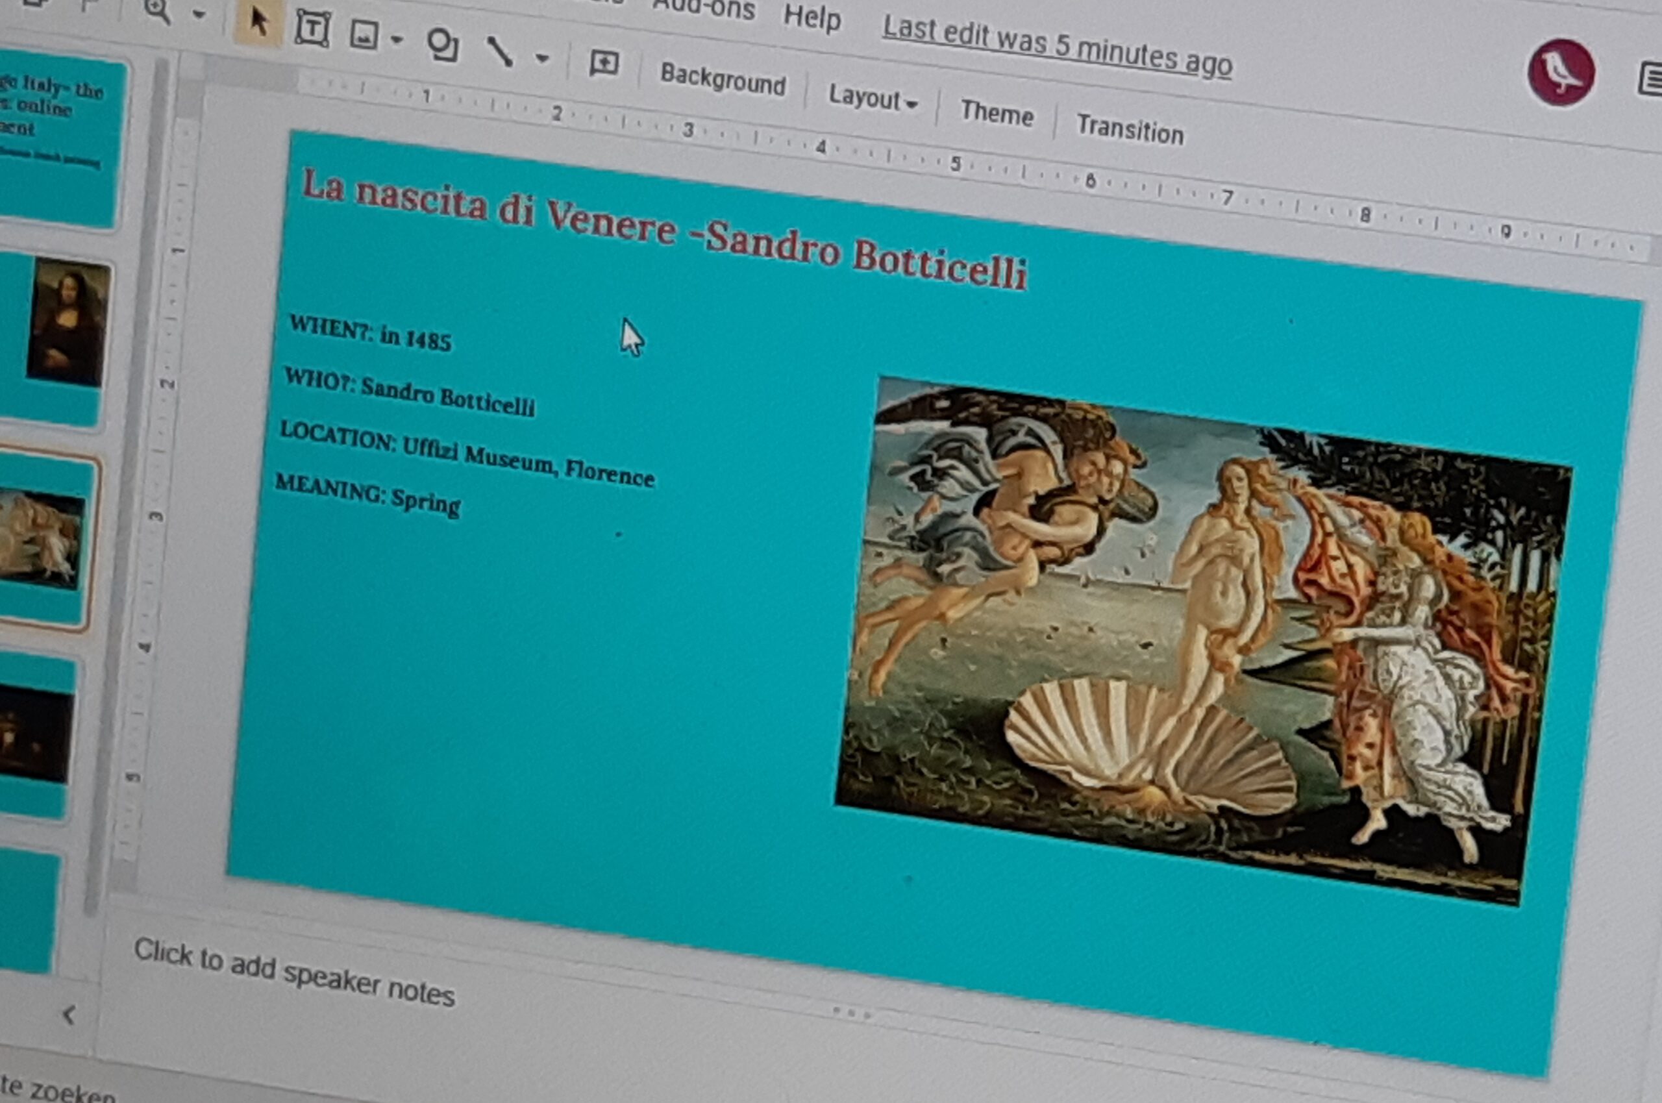Expand the line tool dropdown arrow
Viewport: 1662px width, 1103px height.
click(x=541, y=58)
